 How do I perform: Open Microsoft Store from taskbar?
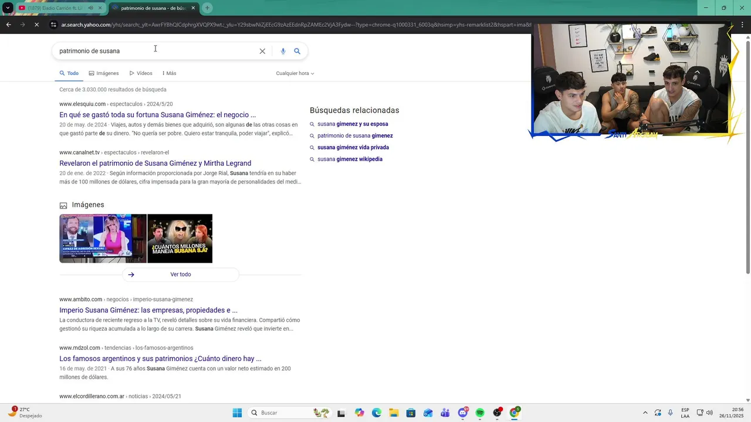(x=411, y=413)
